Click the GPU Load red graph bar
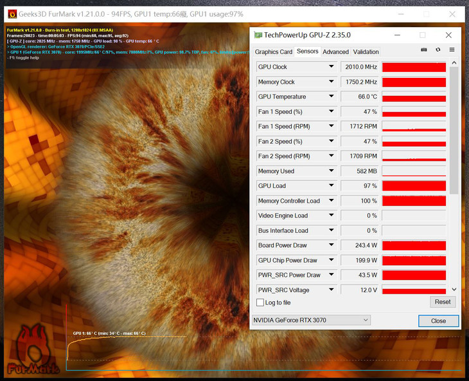The image size is (469, 381). (x=414, y=186)
